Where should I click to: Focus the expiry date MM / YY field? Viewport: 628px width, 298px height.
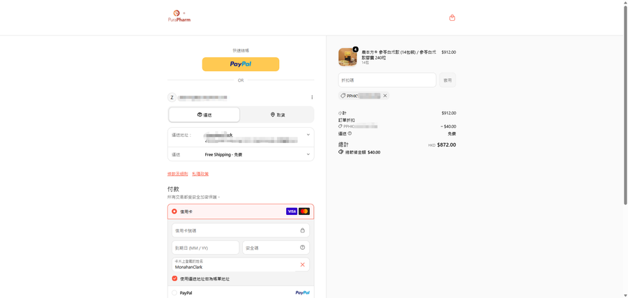pyautogui.click(x=205, y=248)
